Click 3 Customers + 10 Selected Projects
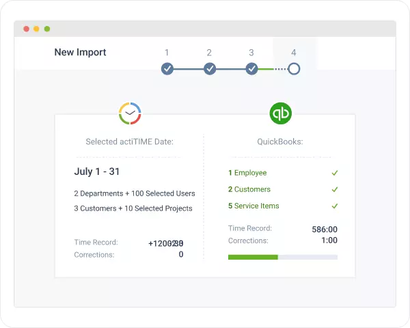The height and width of the screenshot is (328, 410). 133,208
